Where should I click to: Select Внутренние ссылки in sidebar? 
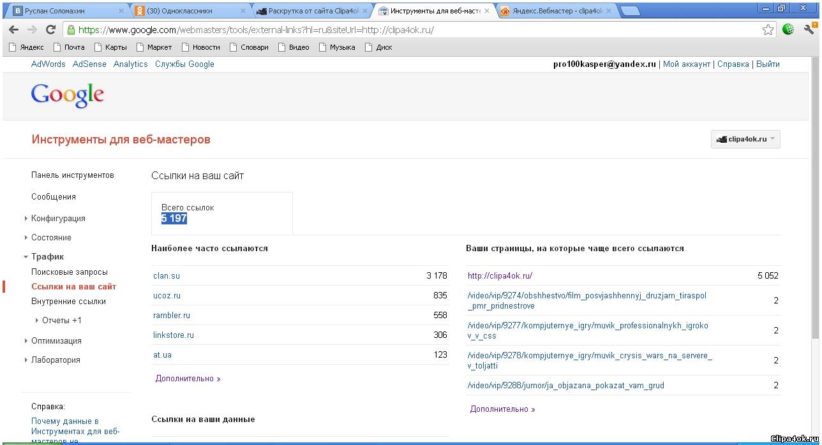click(68, 301)
